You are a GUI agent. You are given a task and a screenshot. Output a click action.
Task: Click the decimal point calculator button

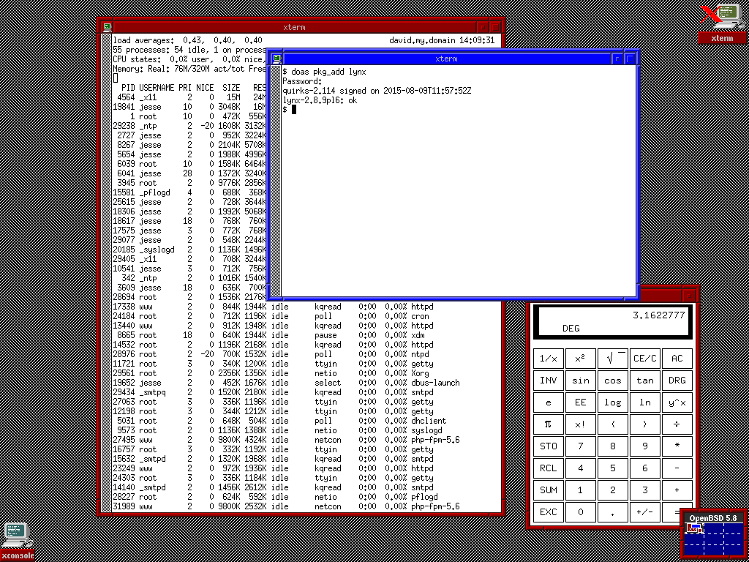point(613,512)
